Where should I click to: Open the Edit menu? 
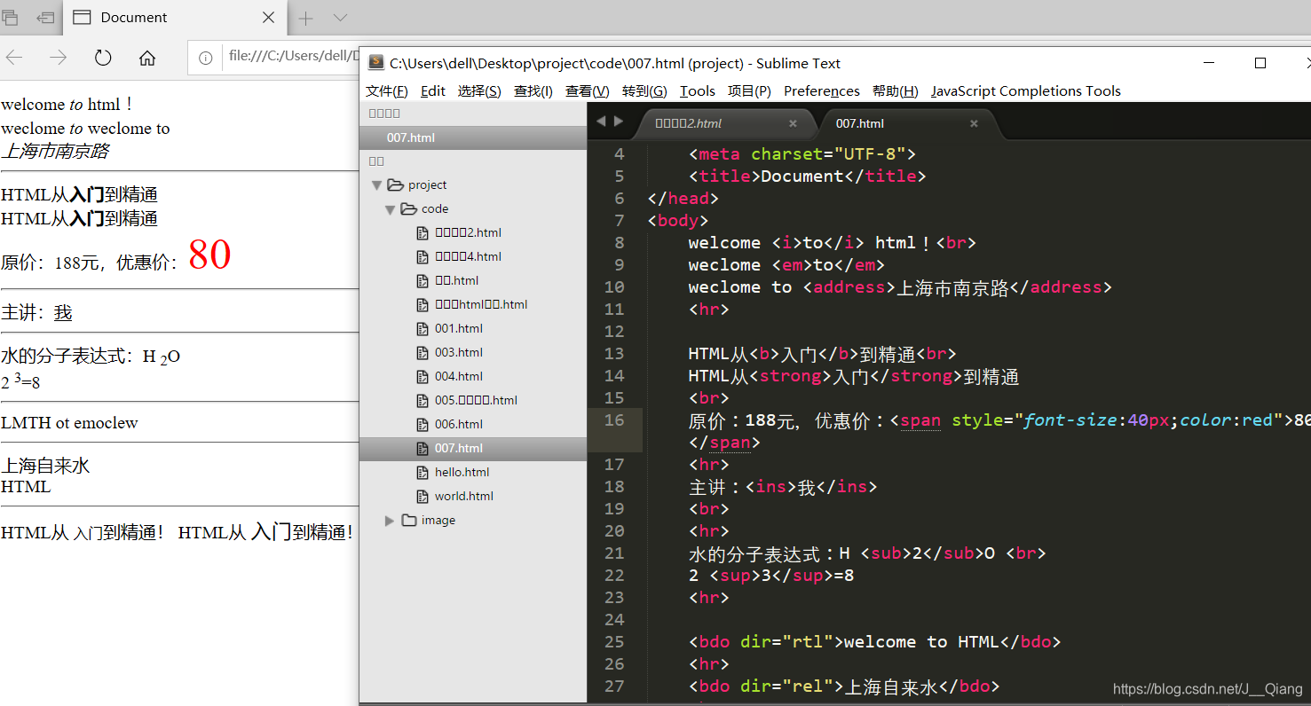(x=433, y=91)
